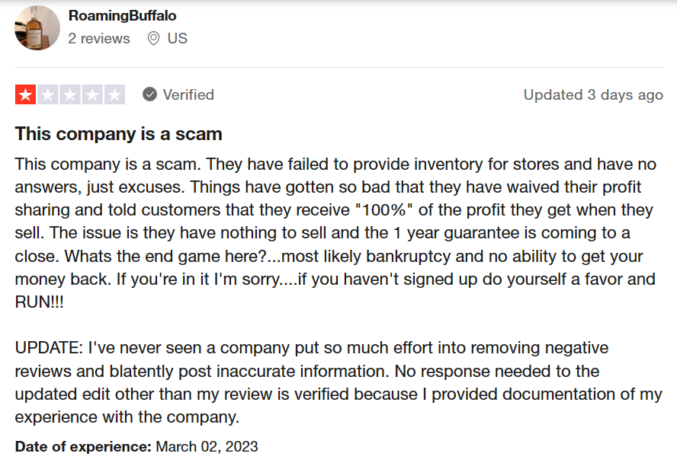Click the second grey rating star
This screenshot has height=463, width=677.
coord(48,95)
